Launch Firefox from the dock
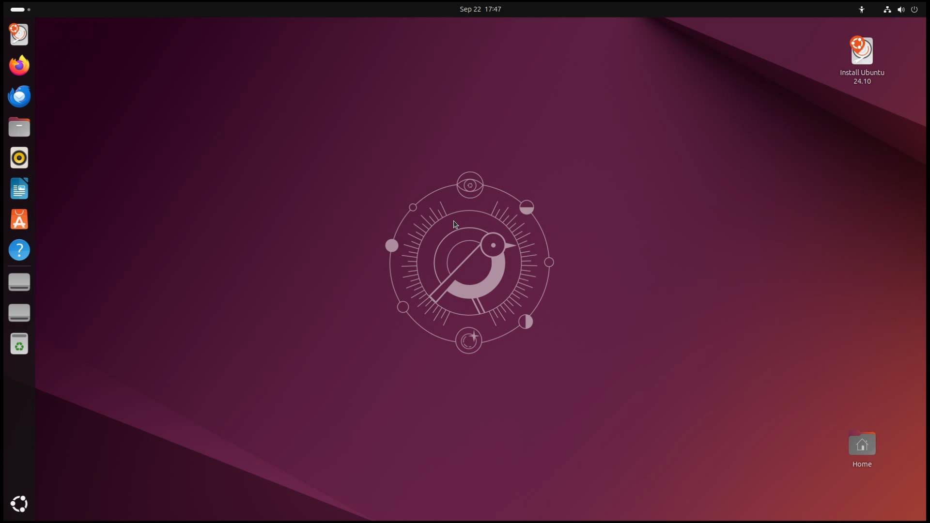The width and height of the screenshot is (930, 523). tap(19, 65)
